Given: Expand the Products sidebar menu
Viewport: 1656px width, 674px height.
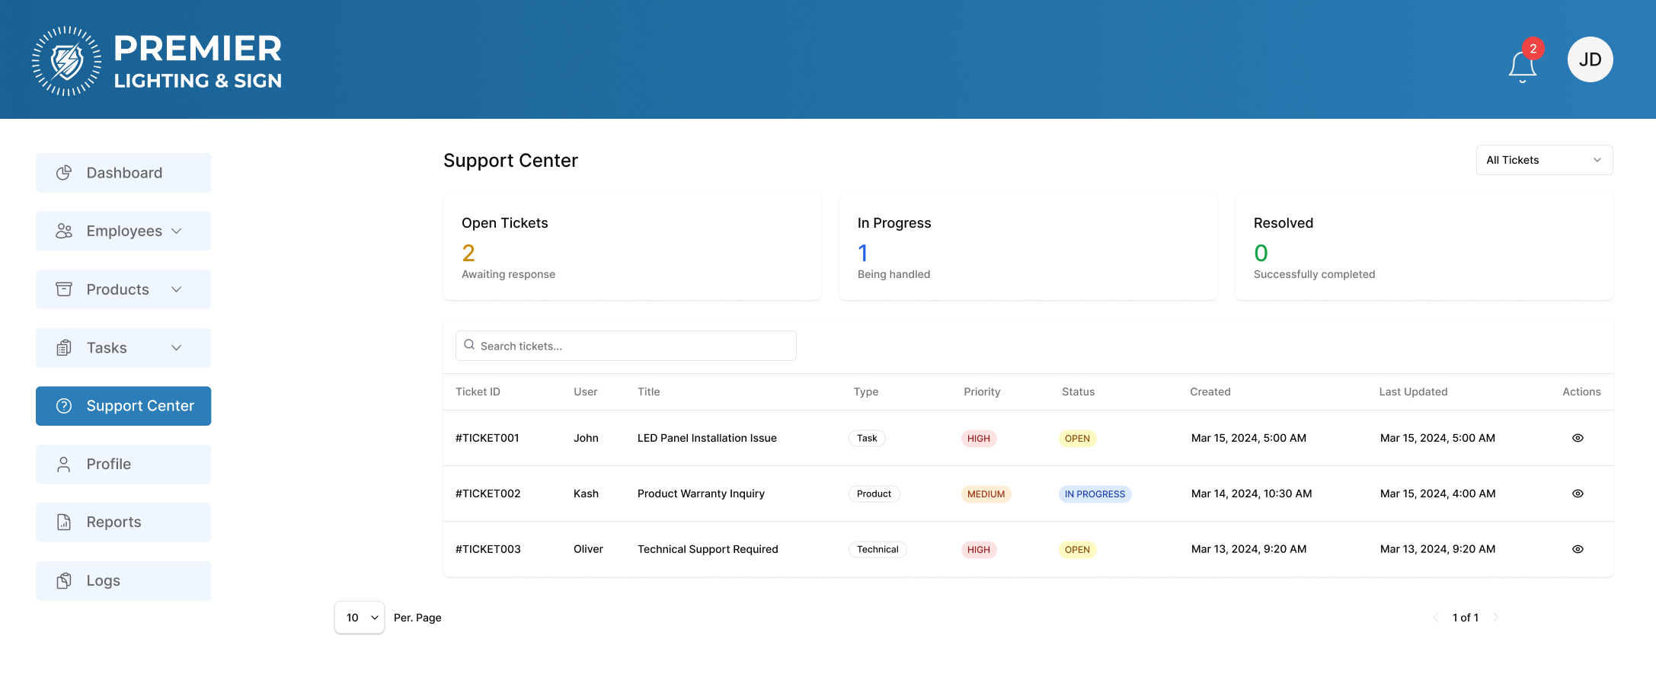Looking at the screenshot, I should point(123,289).
